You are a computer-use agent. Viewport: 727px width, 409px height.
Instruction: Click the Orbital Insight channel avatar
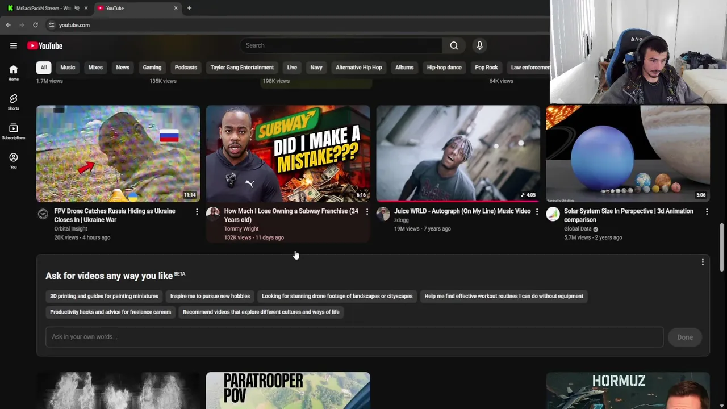click(x=43, y=214)
